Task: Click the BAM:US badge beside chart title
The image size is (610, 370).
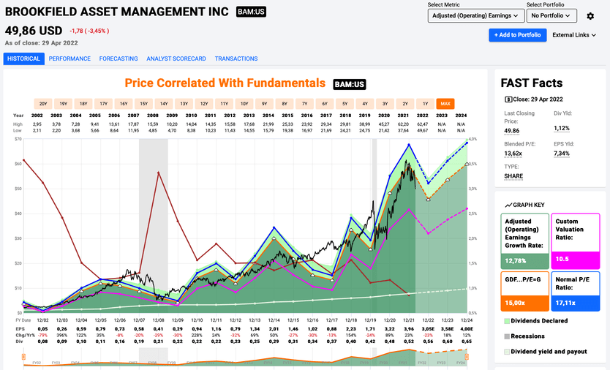Action: [x=349, y=84]
